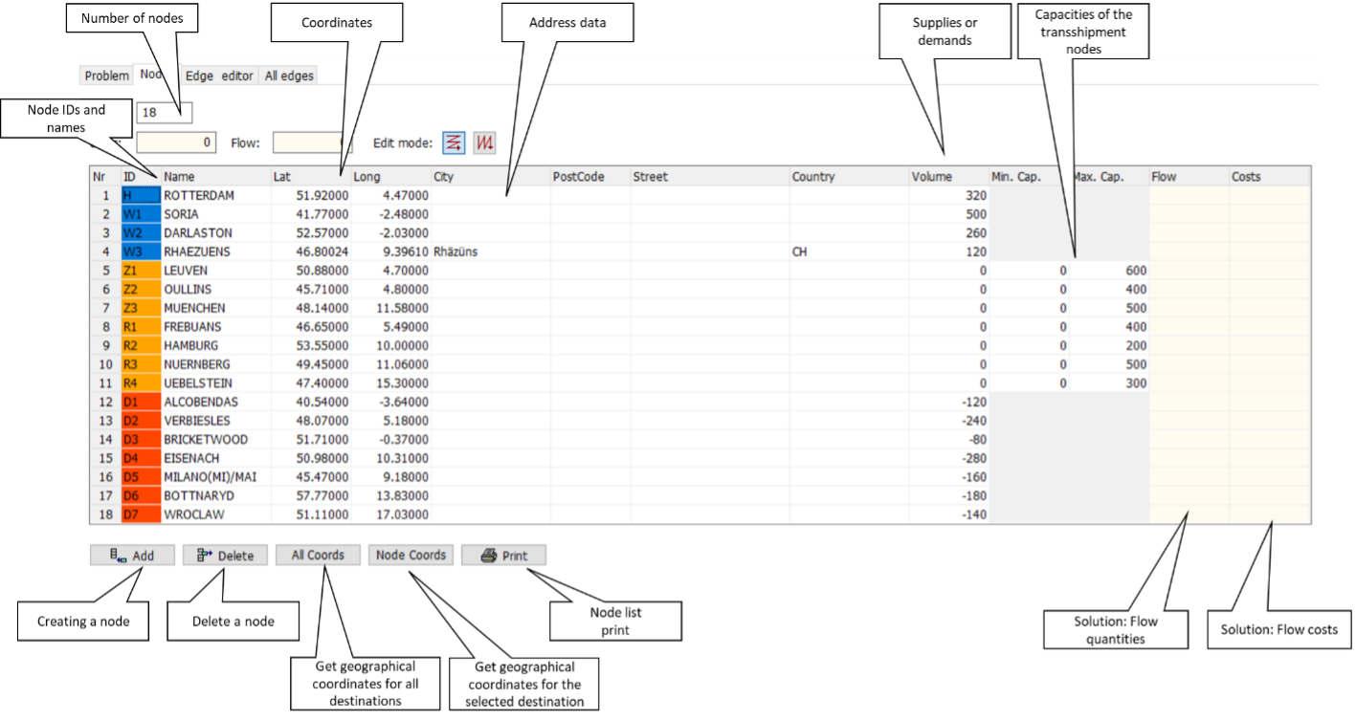This screenshot has height=721, width=1356.
Task: Go to the All edges tab
Action: point(289,76)
